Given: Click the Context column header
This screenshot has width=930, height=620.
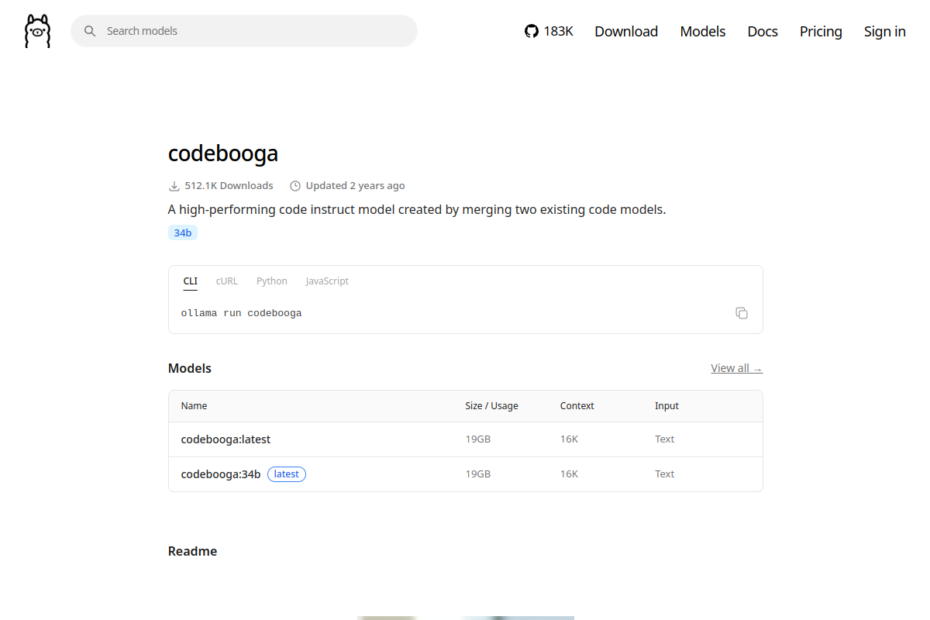Looking at the screenshot, I should click(577, 406).
